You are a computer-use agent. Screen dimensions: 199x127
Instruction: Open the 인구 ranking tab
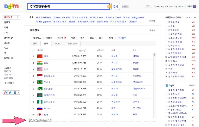click(x=46, y=44)
